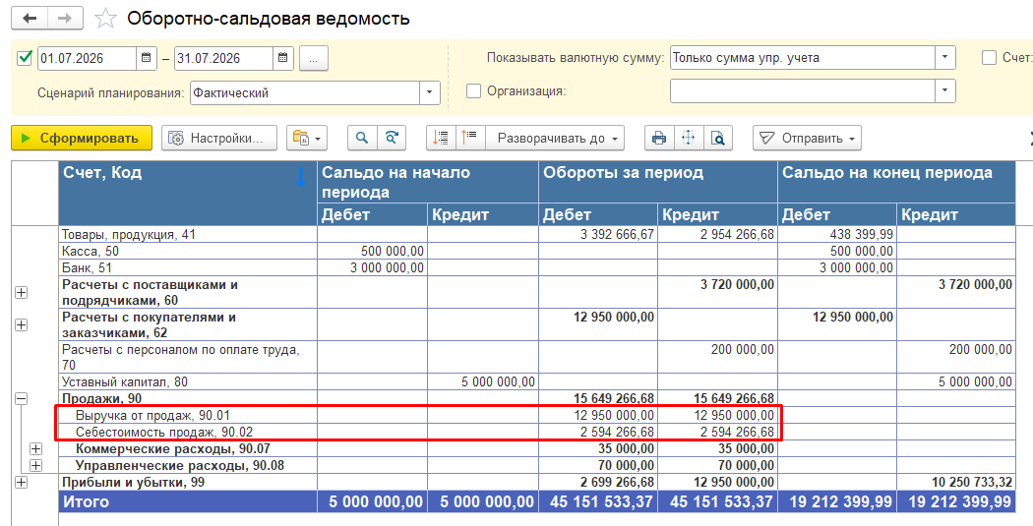The image size is (1033, 526).
Task: Edit the end date field 31.07.2026
Action: click(x=223, y=58)
